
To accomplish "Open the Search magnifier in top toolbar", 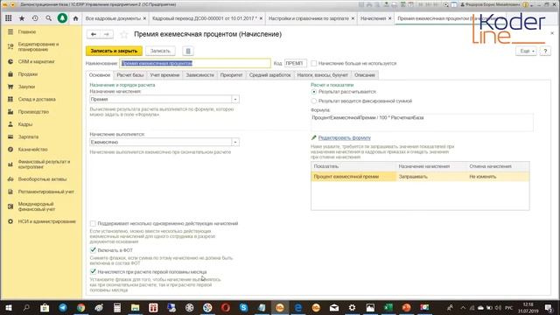I will [x=49, y=18].
